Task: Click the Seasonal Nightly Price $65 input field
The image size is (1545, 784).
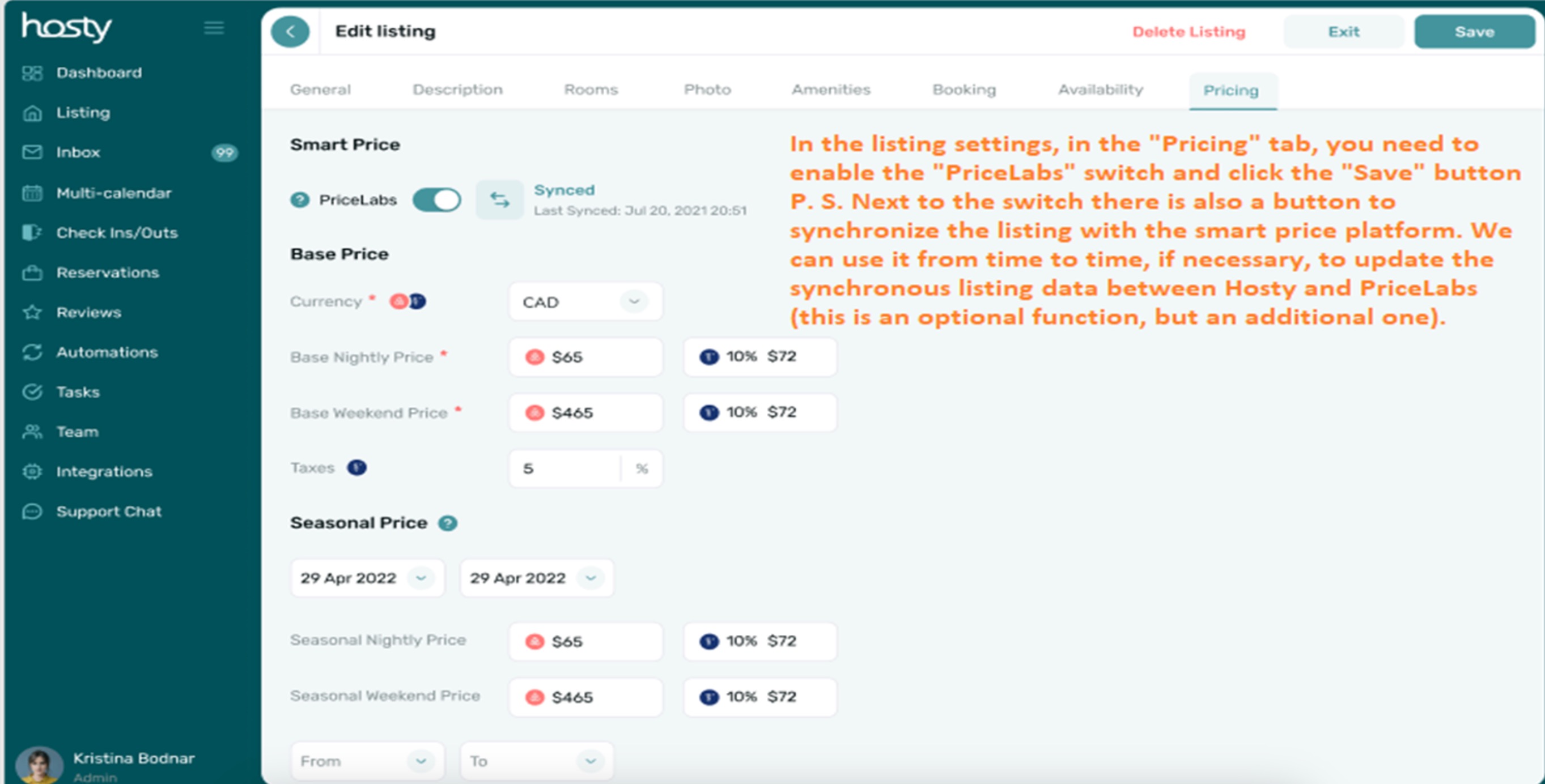Action: point(586,641)
